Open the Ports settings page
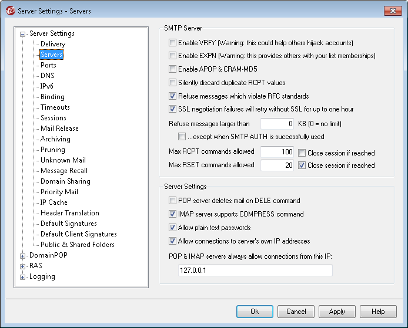408x328 pixels. coord(48,65)
